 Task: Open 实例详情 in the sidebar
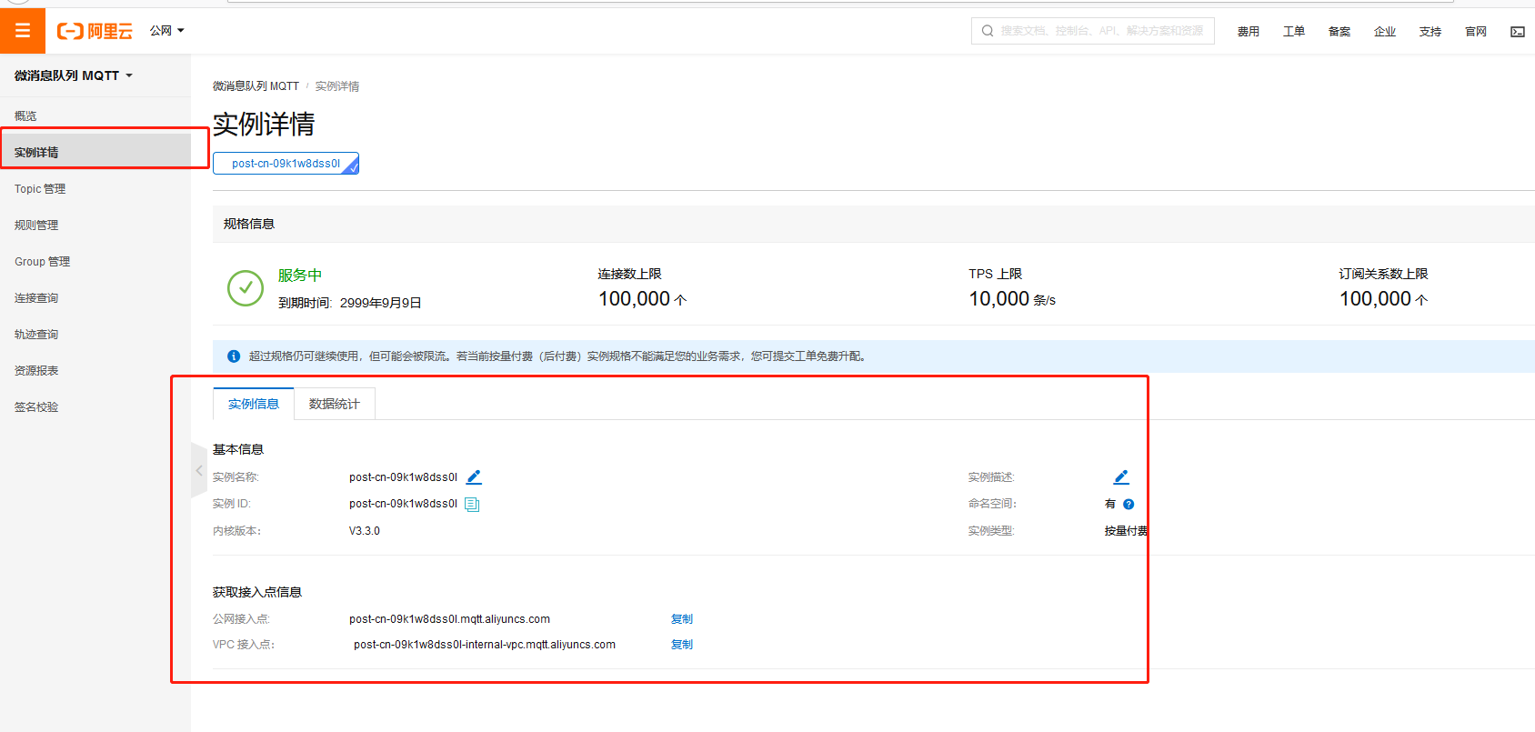click(95, 153)
